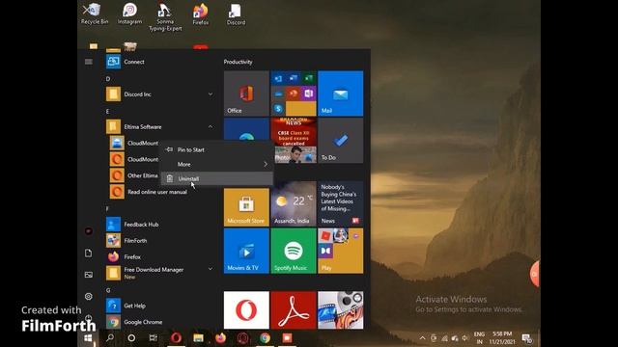618x347 pixels.
Task: Collapse the Eltima Software folder
Action: point(159,127)
